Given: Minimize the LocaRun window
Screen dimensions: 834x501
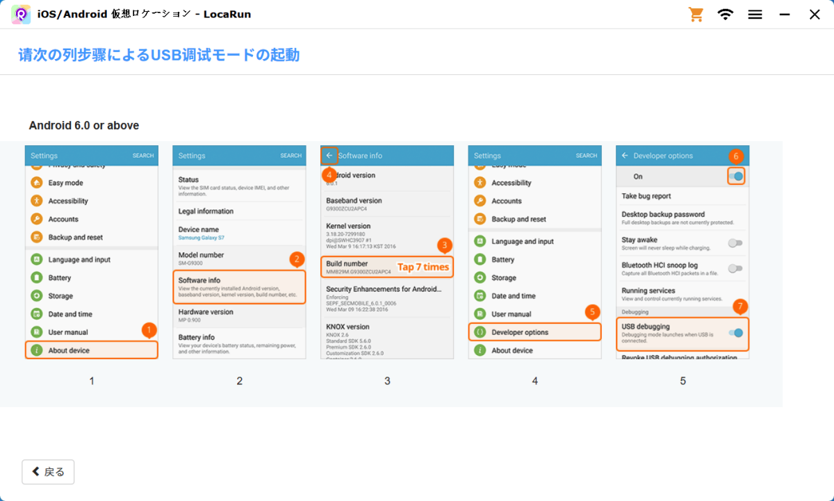Looking at the screenshot, I should 785,15.
